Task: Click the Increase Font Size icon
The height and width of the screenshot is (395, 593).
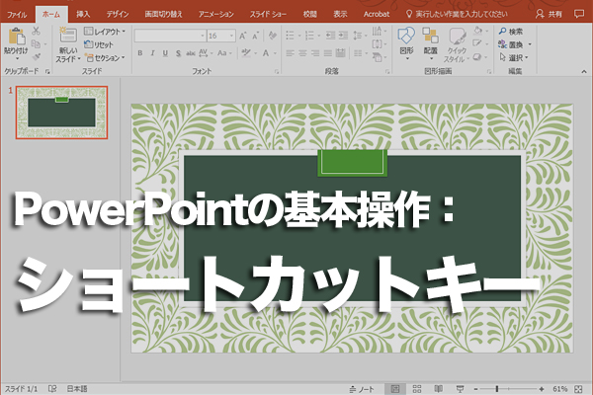Action: [243, 36]
